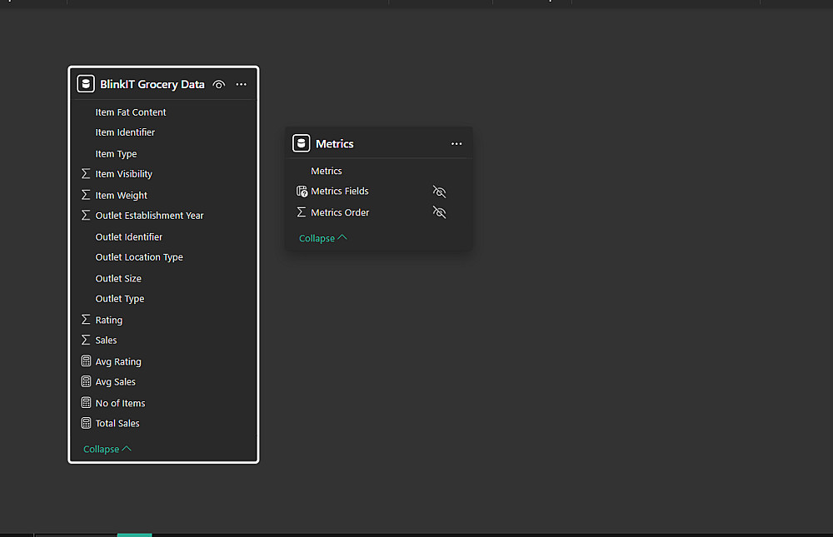Screen dimensions: 833x537
Task: Click the sigma icon beside Item Weight
Action: coord(86,195)
